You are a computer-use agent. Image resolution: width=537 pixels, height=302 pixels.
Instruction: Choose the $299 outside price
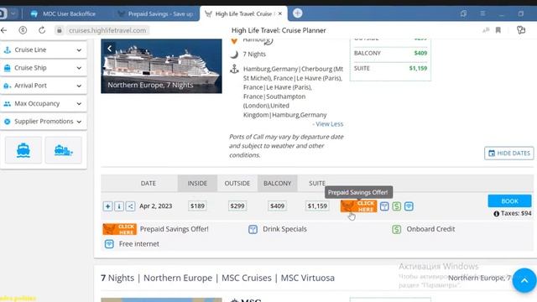(x=237, y=206)
